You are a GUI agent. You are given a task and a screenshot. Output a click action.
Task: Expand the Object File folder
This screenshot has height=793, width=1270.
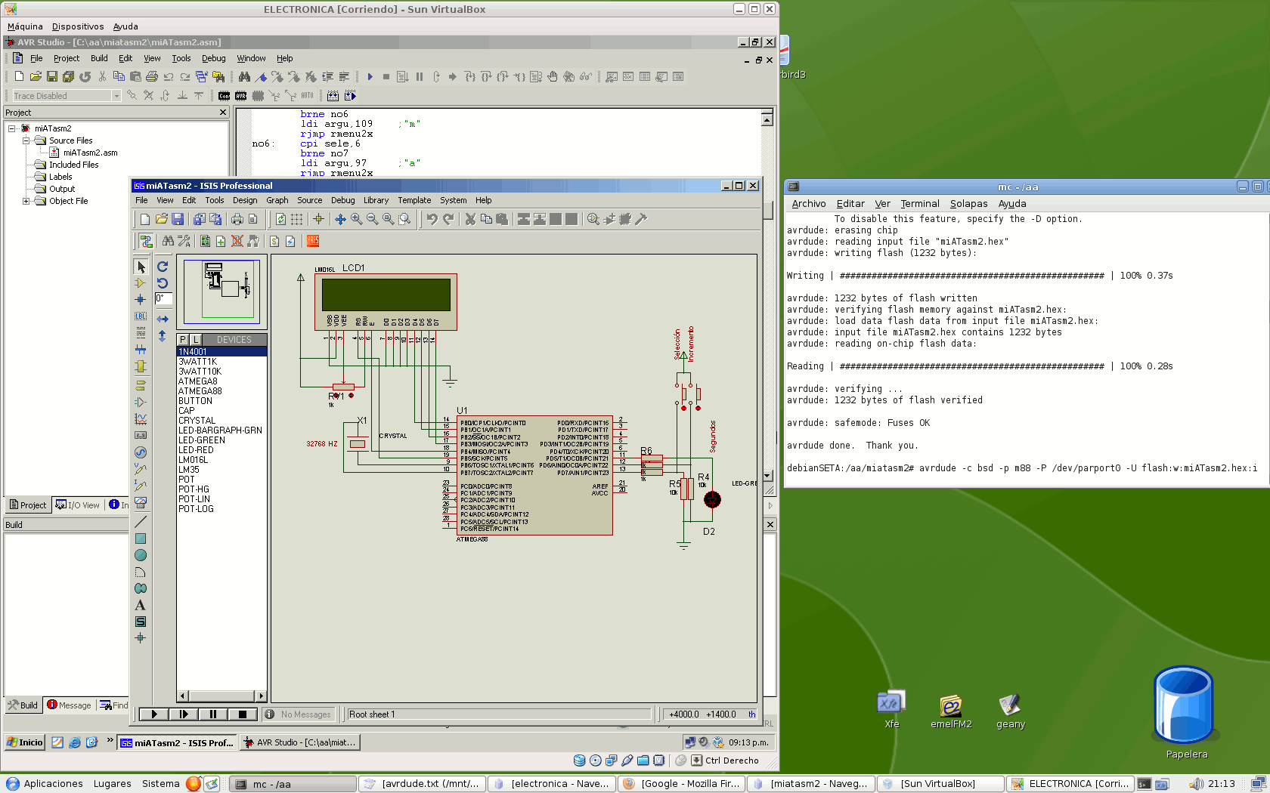[x=26, y=201]
